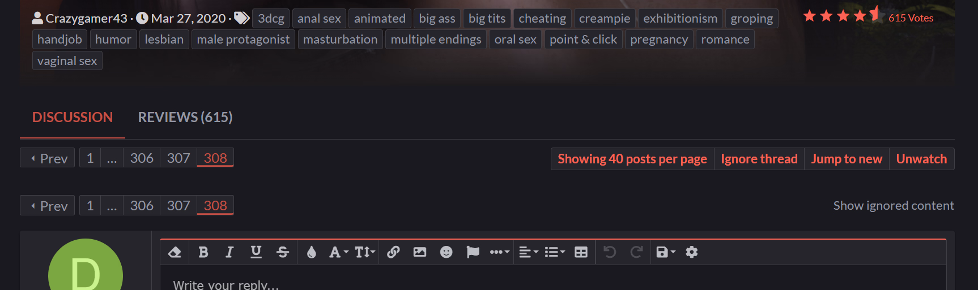Click the eraser remove formatting icon

coord(175,252)
